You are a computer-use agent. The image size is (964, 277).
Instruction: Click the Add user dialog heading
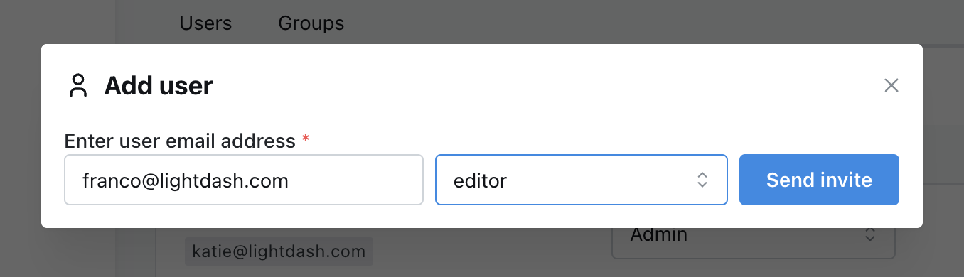coord(159,86)
